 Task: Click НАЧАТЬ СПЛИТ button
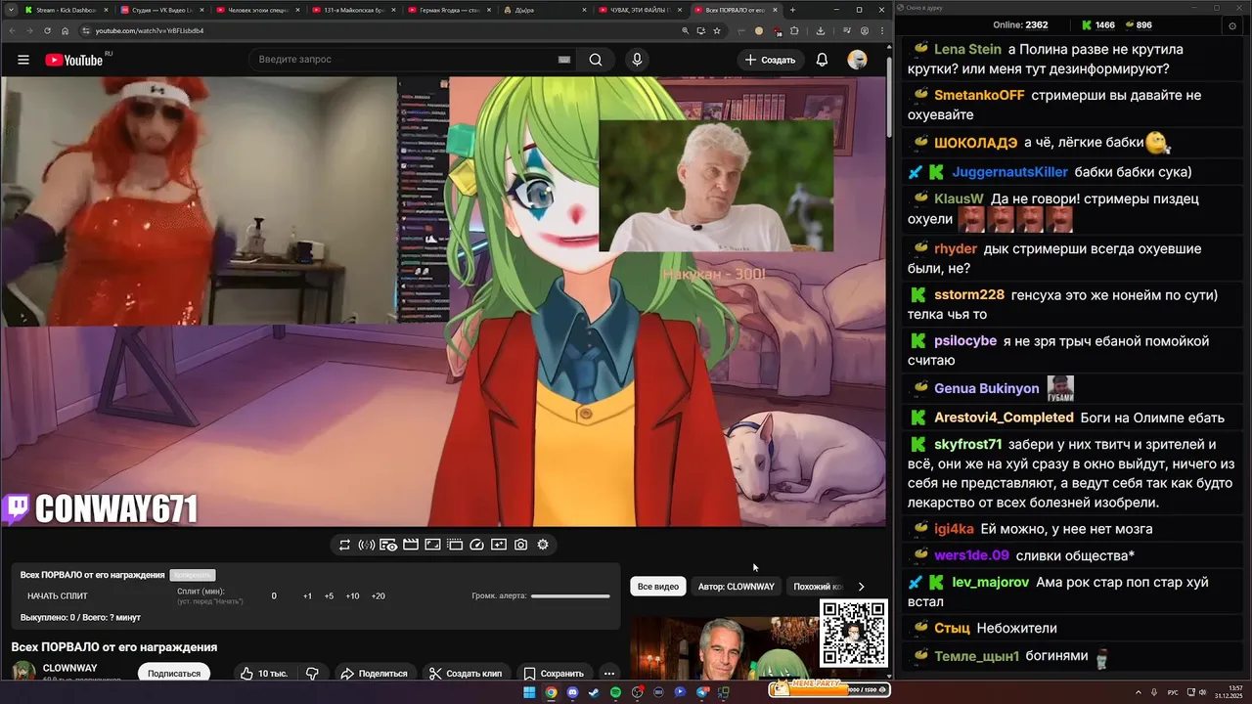(58, 595)
